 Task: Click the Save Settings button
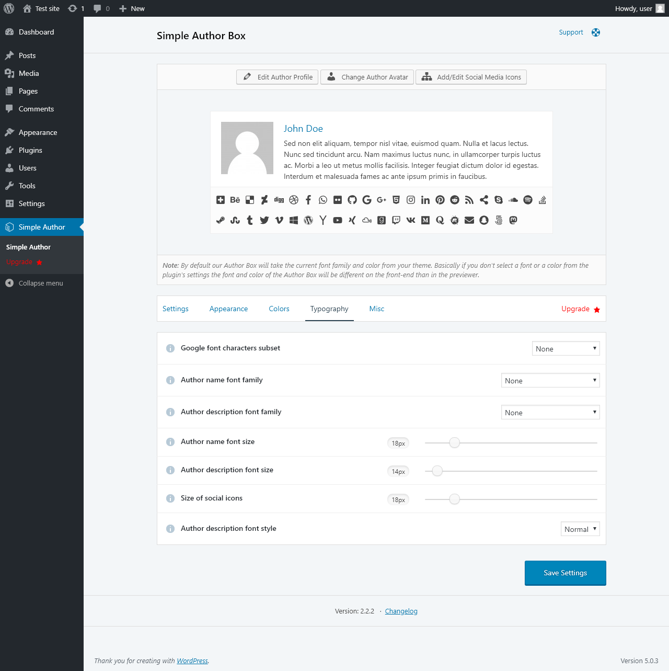566,573
